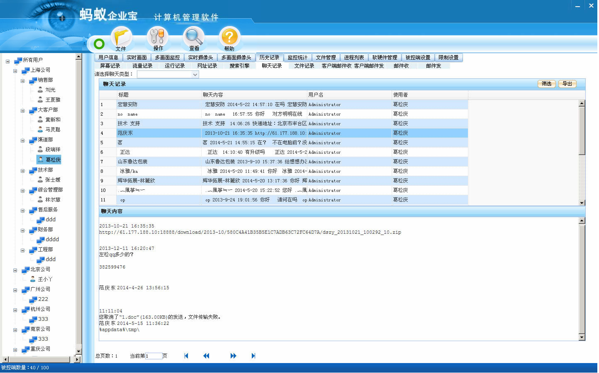Screen dimensions: 599x373
Task: Go to next page arrow icon
Action: pyautogui.click(x=233, y=356)
